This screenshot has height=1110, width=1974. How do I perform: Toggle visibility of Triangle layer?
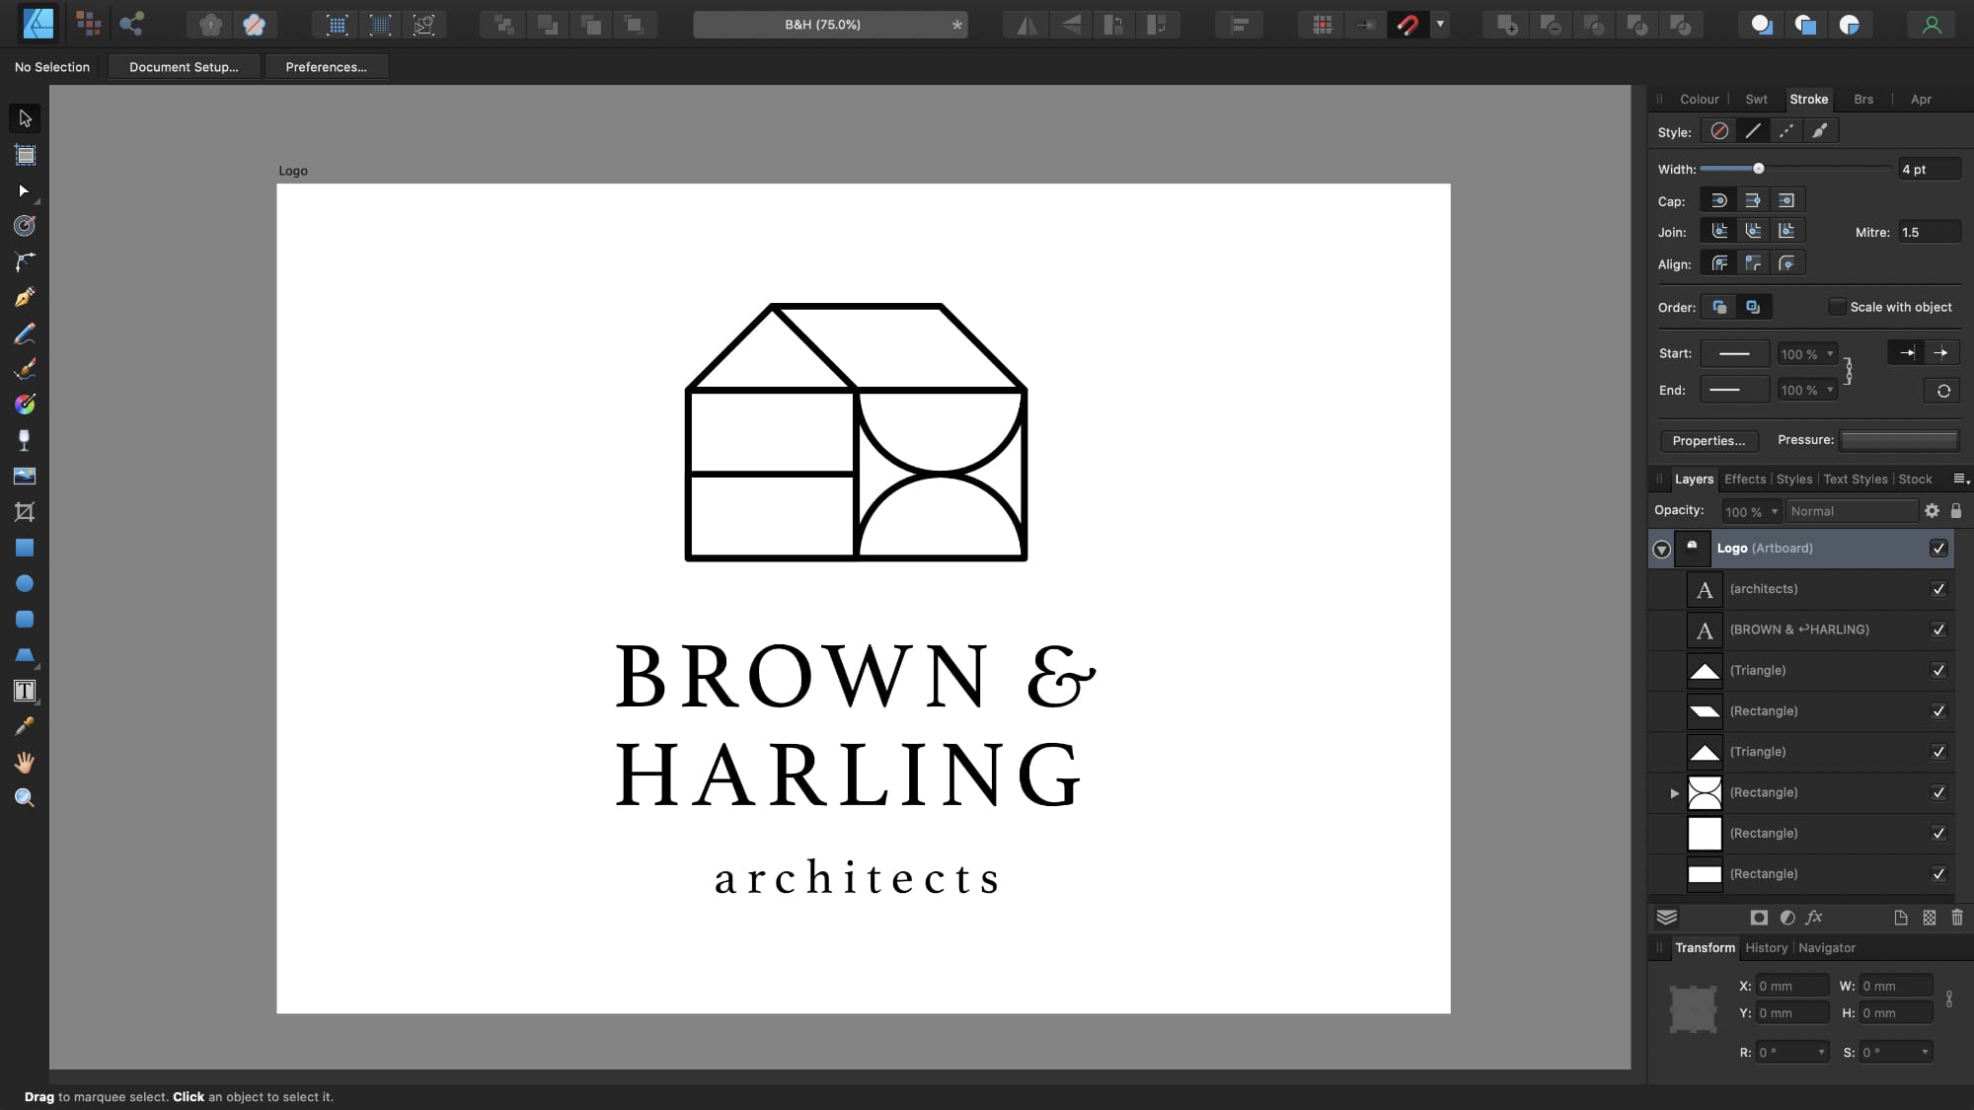tap(1941, 670)
